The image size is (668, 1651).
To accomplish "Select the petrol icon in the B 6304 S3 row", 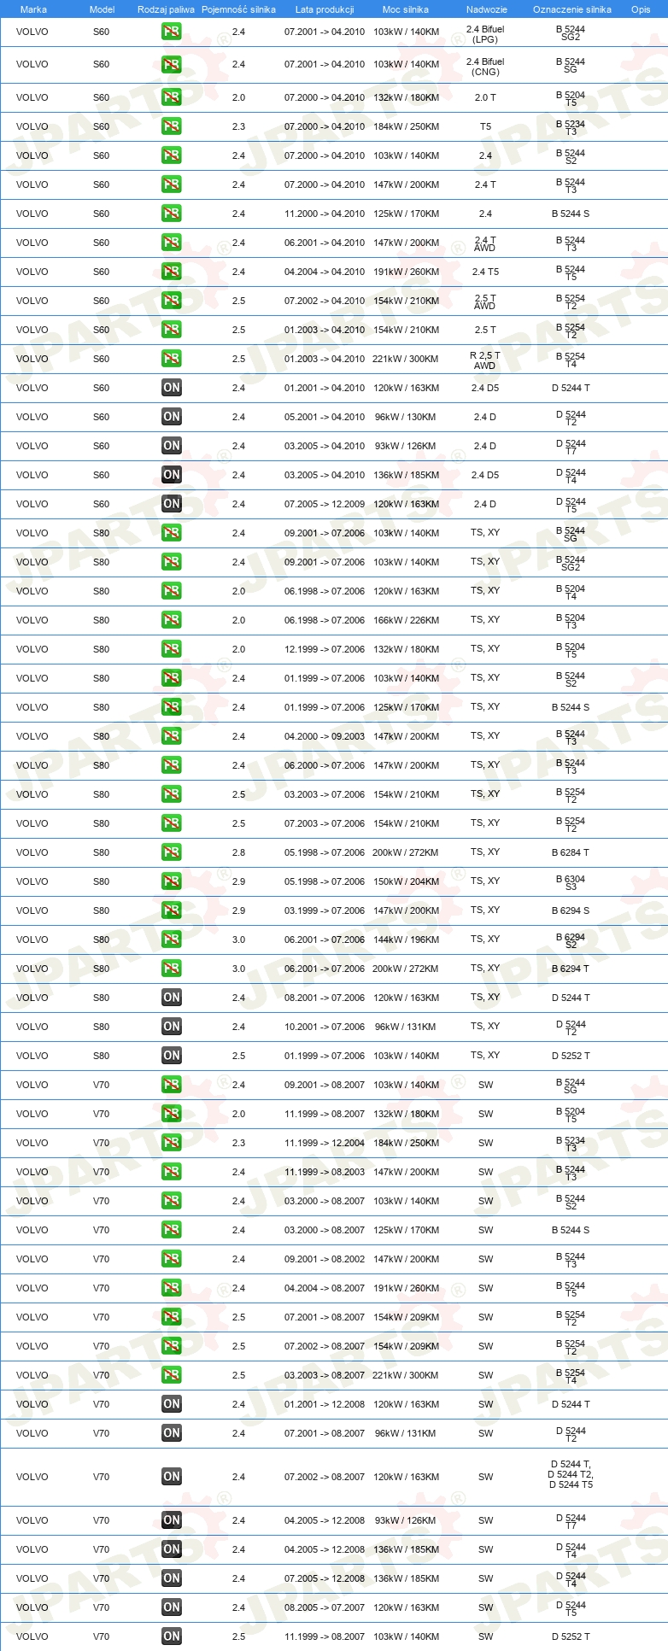I will [x=172, y=881].
